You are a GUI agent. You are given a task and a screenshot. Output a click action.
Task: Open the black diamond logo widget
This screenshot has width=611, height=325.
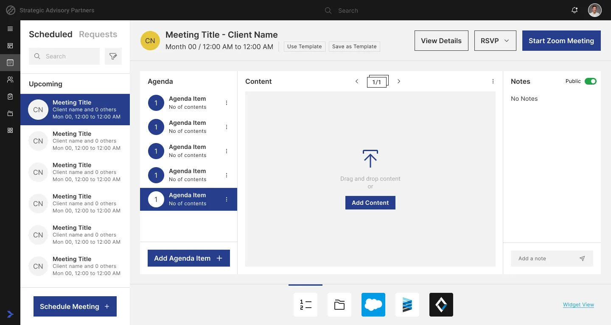441,305
